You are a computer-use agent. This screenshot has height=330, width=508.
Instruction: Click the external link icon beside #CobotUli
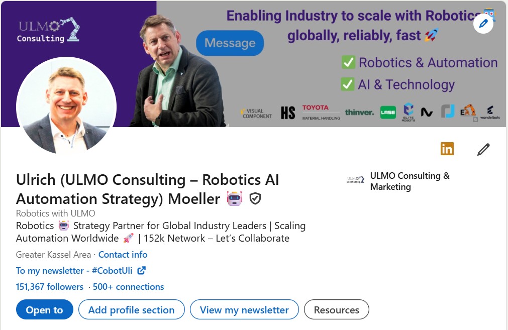click(x=142, y=270)
